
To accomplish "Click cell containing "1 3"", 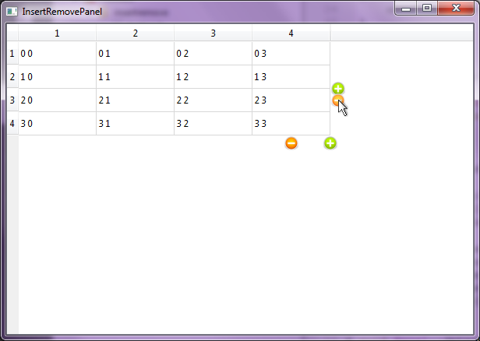I will [x=291, y=76].
